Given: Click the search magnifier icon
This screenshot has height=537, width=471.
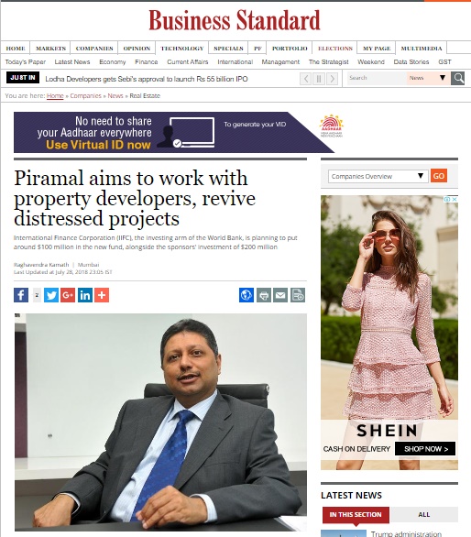Looking at the screenshot, I should tap(457, 79).
